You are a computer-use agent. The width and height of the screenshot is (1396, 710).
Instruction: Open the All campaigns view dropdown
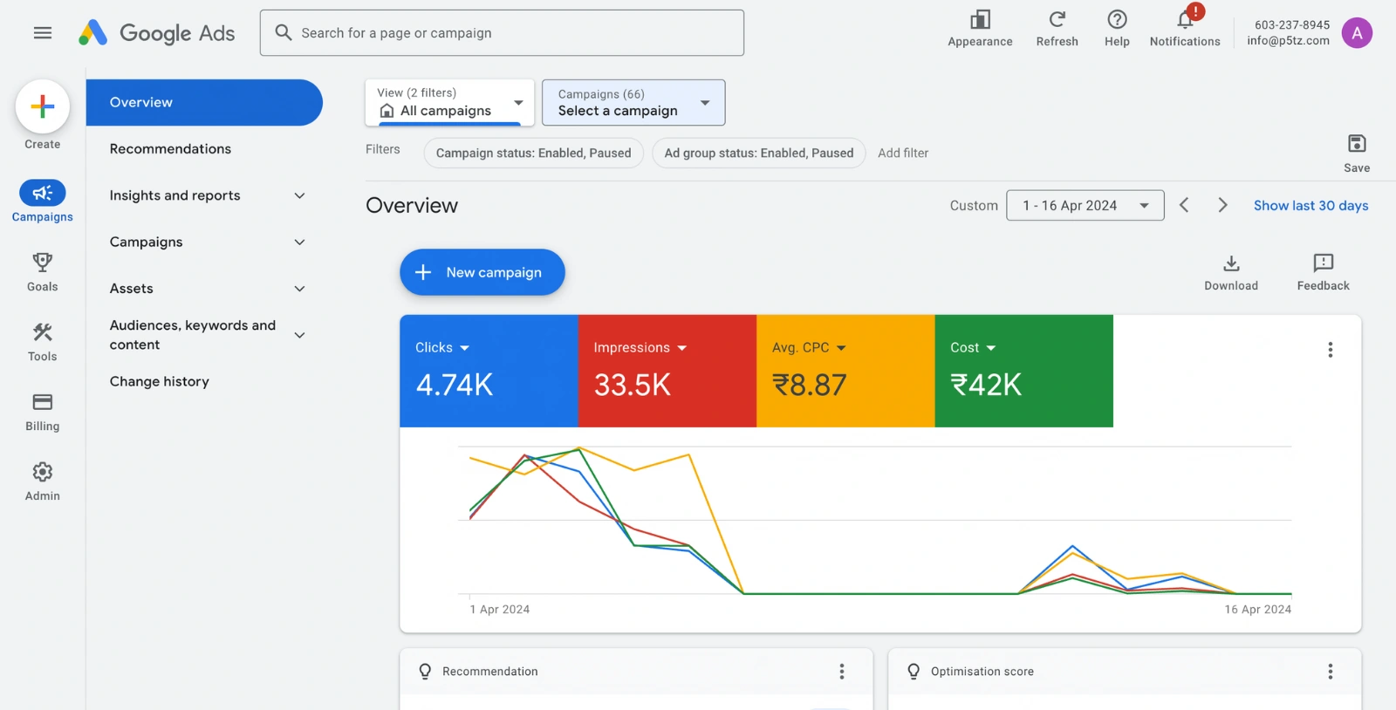[449, 102]
